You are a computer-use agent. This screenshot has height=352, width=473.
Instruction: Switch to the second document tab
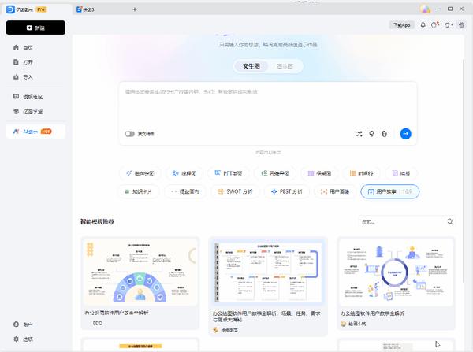point(85,9)
